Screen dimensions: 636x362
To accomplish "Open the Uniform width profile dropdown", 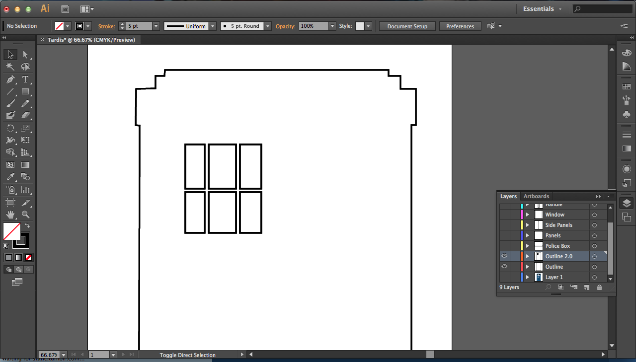I will click(x=213, y=26).
